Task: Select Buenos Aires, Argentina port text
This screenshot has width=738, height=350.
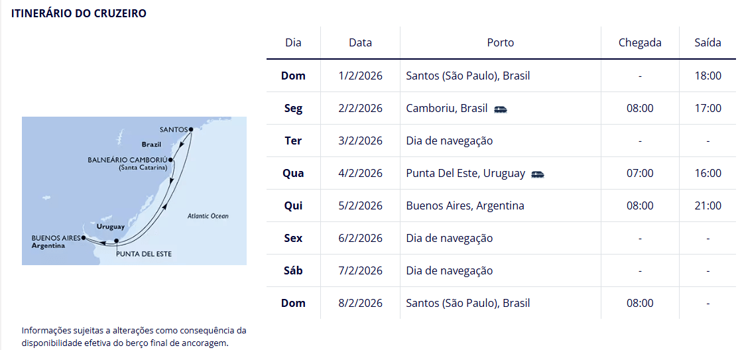Action: point(465,205)
